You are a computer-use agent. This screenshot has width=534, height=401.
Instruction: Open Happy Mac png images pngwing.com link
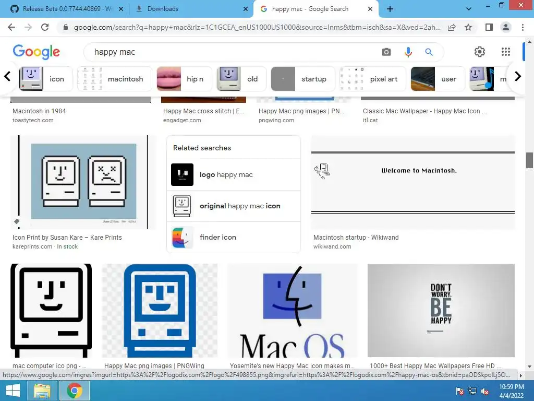point(301,111)
